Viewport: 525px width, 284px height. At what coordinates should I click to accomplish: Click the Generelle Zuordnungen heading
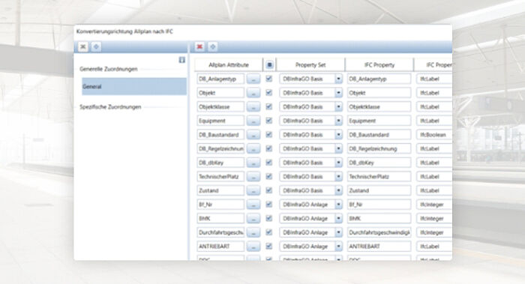(x=109, y=69)
